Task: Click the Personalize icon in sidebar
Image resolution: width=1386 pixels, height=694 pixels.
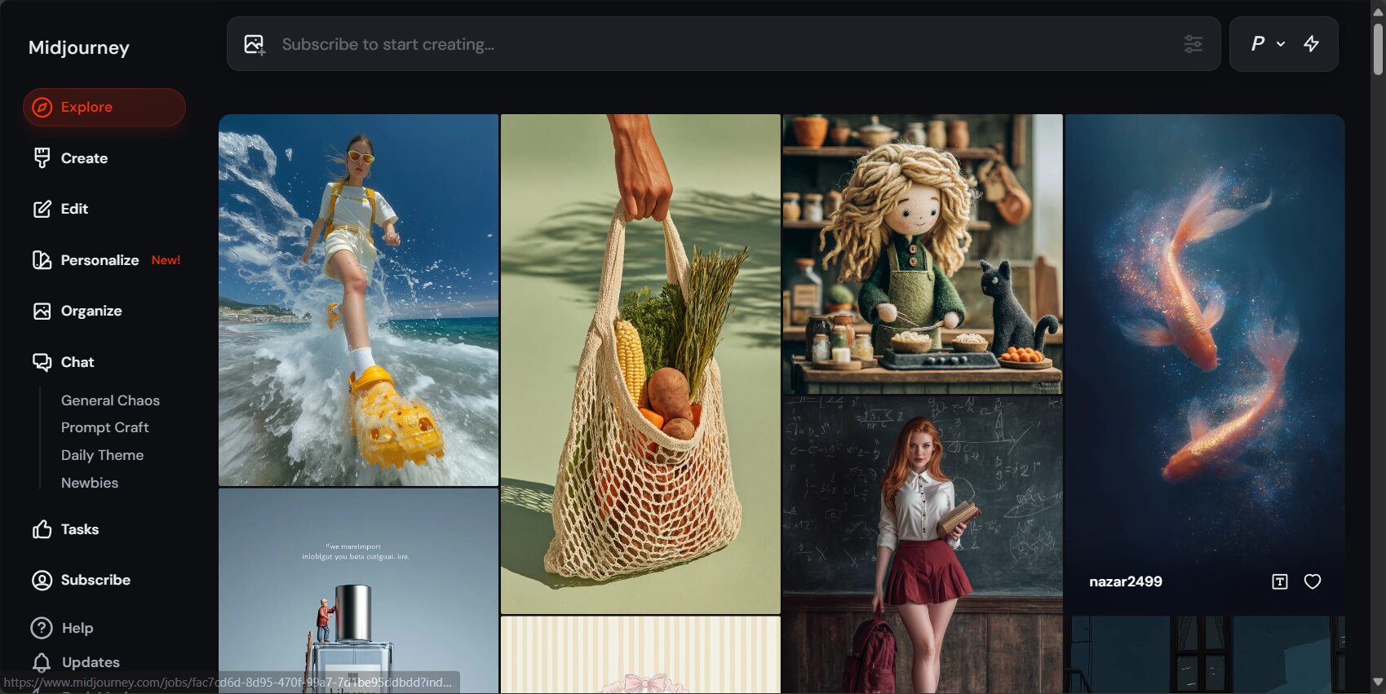Action: pos(42,260)
